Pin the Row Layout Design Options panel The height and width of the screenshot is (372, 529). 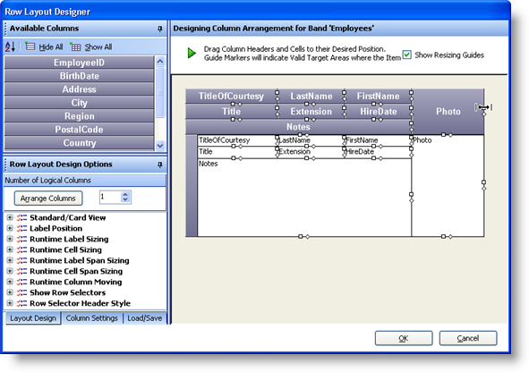(160, 165)
